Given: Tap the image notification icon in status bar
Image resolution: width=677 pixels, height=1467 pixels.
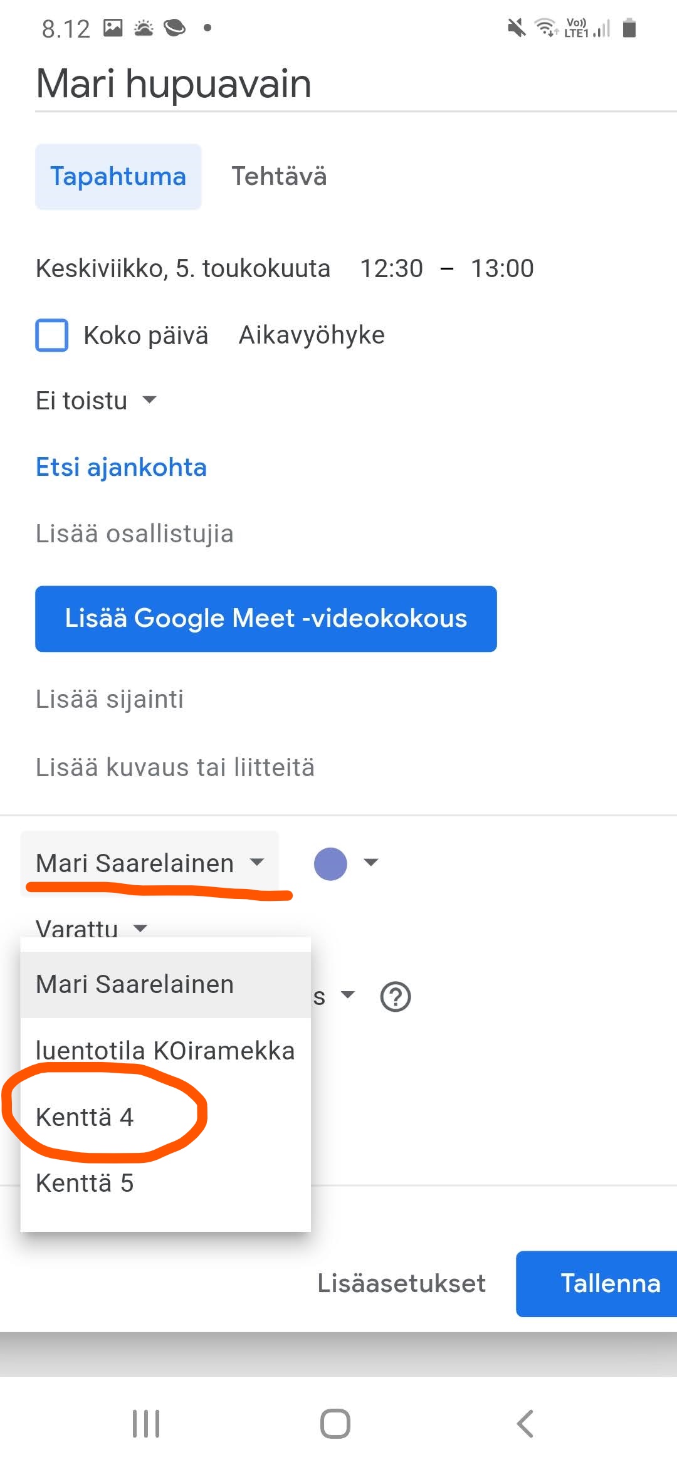Looking at the screenshot, I should coord(113,28).
